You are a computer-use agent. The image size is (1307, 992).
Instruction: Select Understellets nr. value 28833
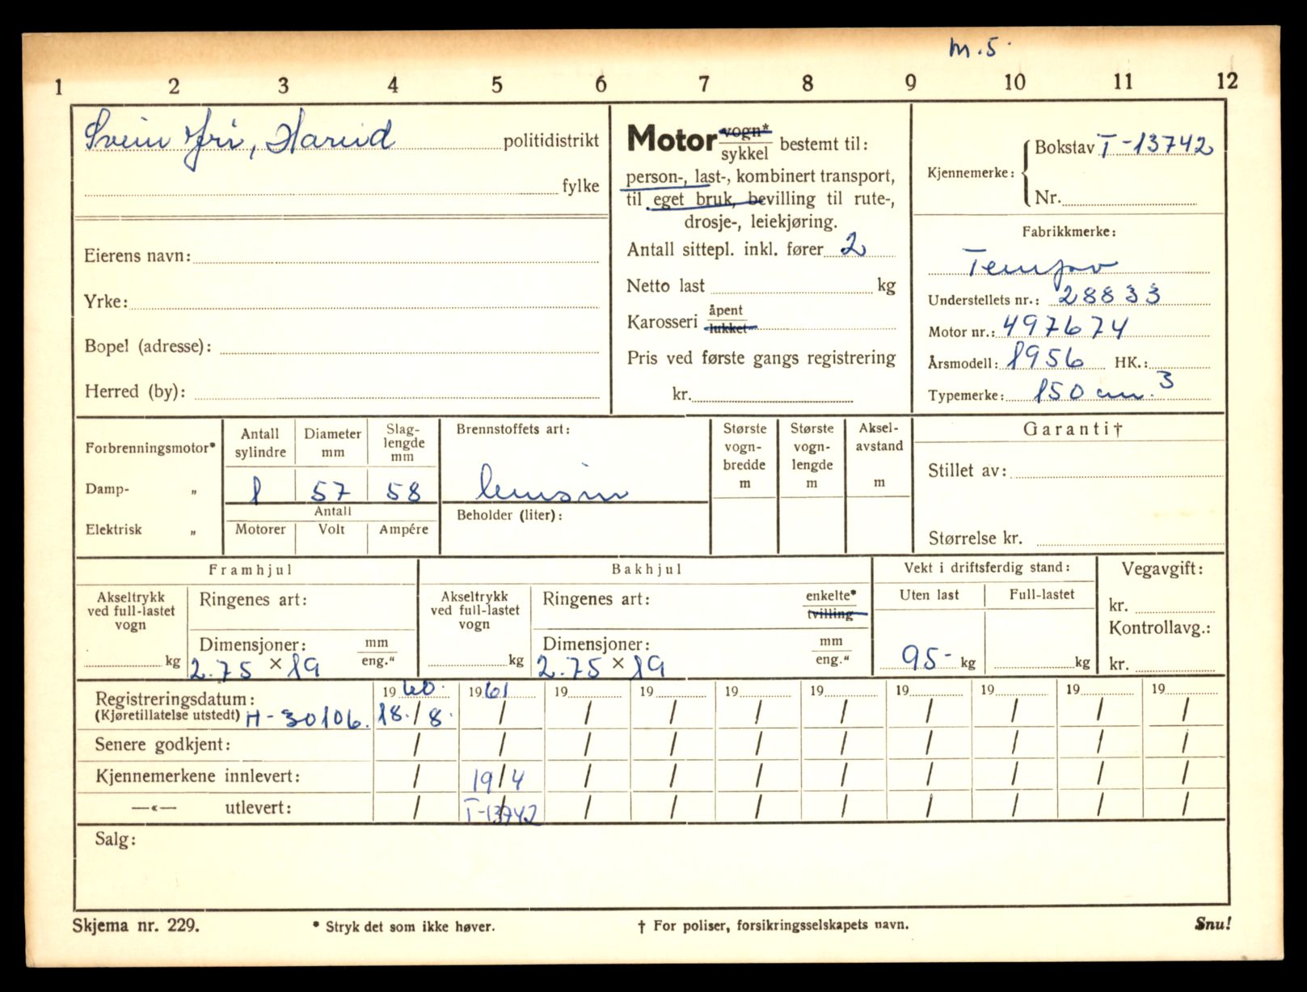pyautogui.click(x=1109, y=295)
